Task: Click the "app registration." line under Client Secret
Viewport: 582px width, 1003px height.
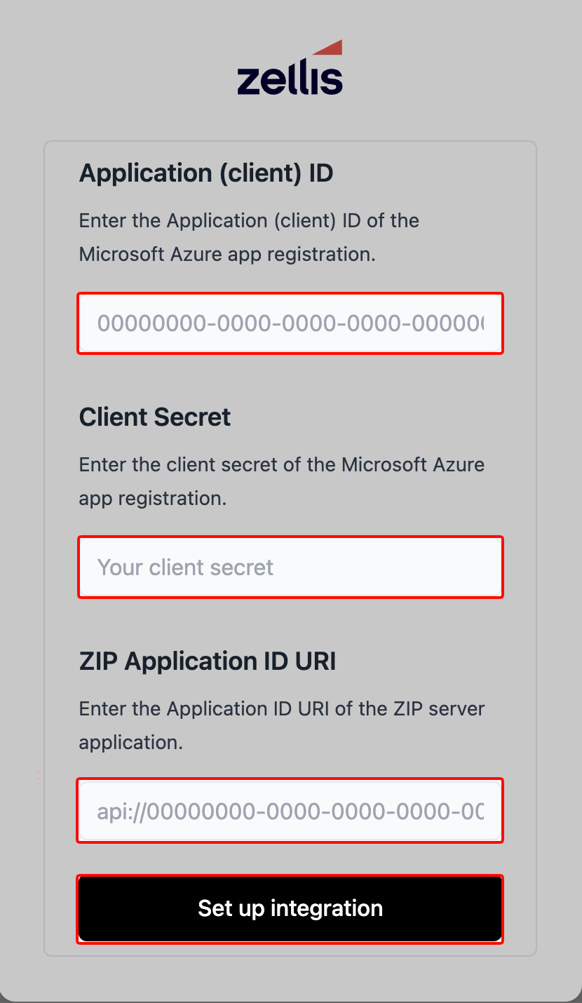Action: [x=153, y=499]
